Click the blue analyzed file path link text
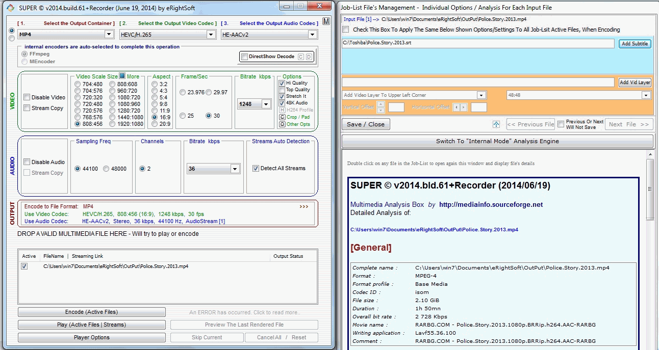 tap(434, 230)
